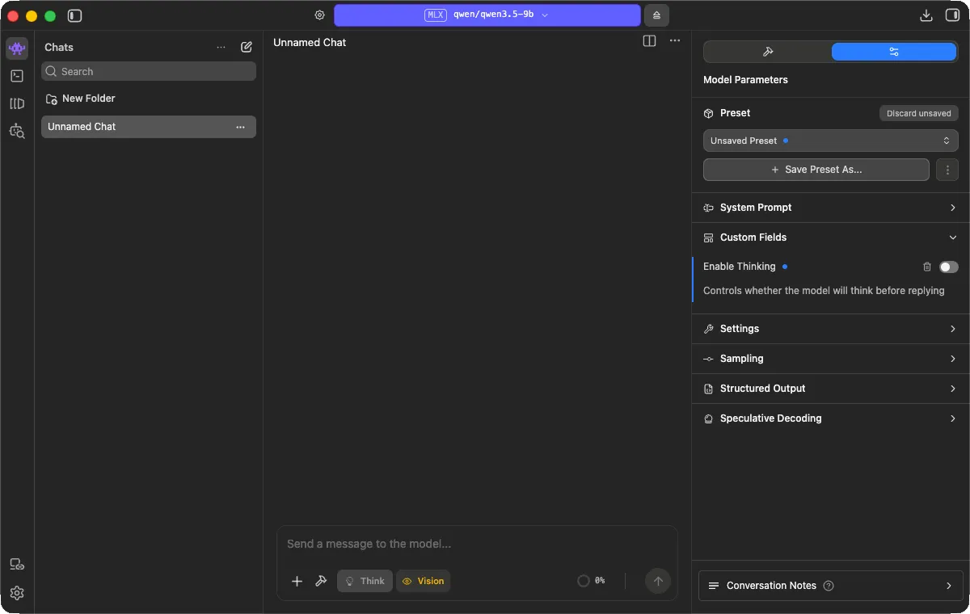Expand the Sampling section
The width and height of the screenshot is (970, 614).
pos(830,359)
